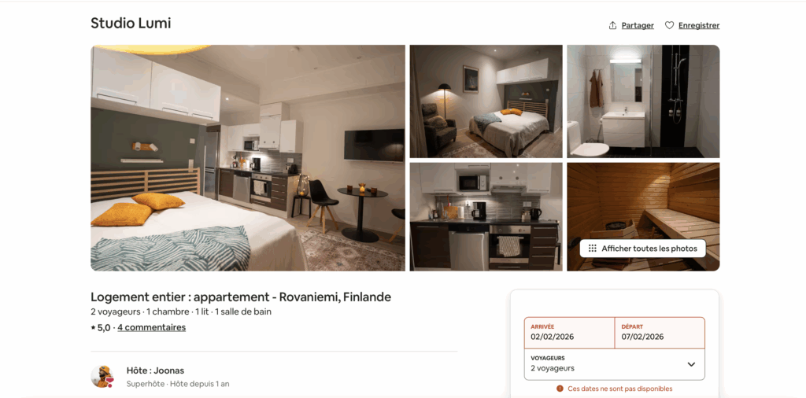Open the main bedroom studio photo
This screenshot has height=398, width=806.
[248, 157]
